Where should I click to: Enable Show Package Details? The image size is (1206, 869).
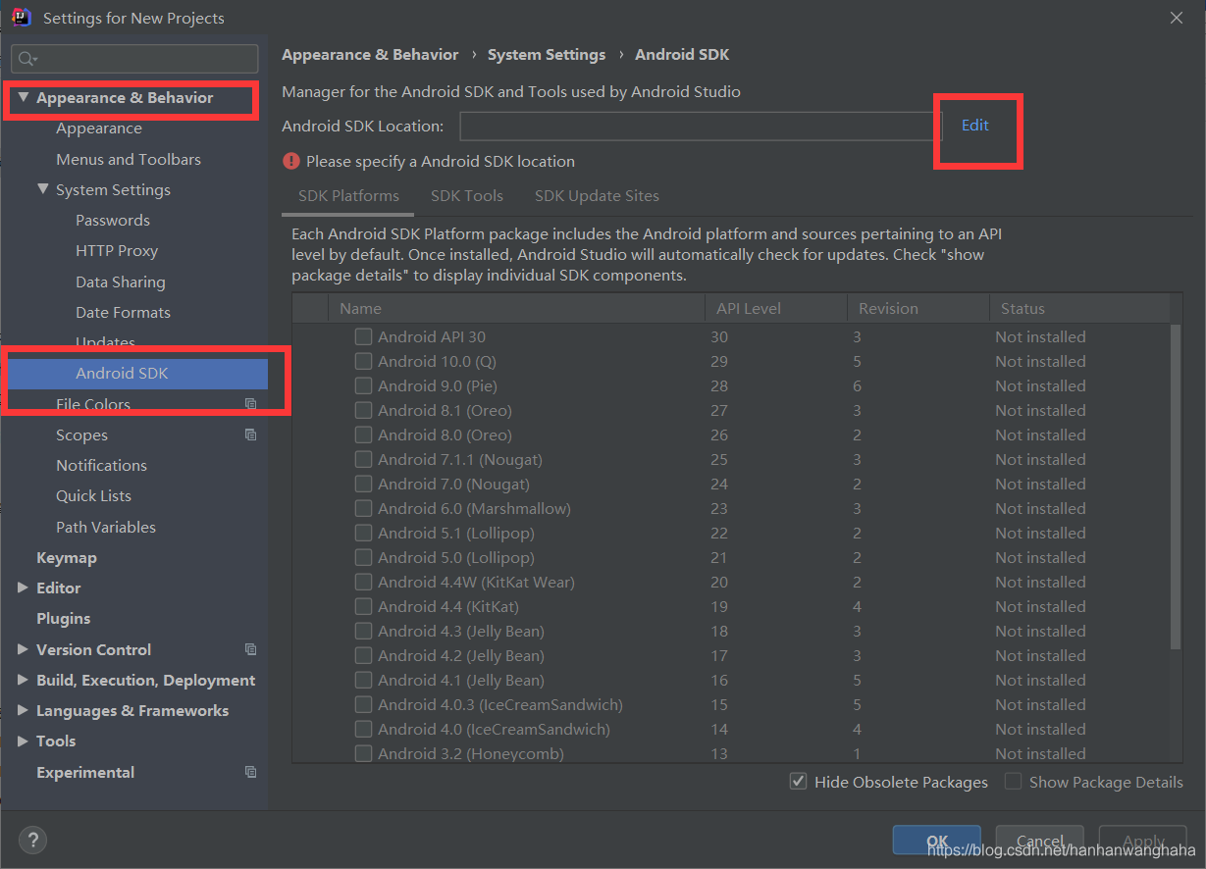[1012, 782]
